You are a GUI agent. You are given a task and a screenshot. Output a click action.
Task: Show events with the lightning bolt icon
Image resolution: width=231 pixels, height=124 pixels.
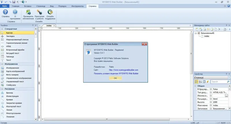(x=208, y=82)
